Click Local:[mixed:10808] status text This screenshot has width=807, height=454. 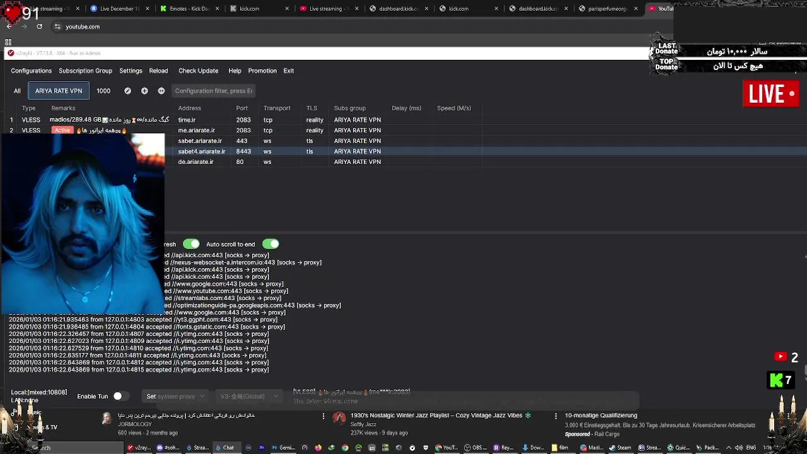click(x=38, y=392)
